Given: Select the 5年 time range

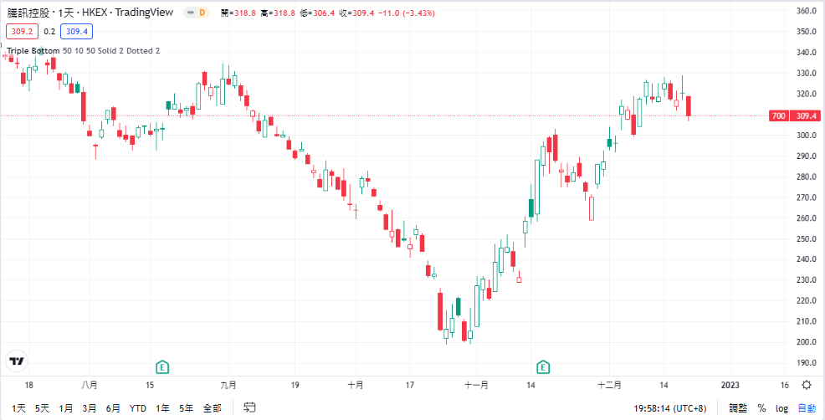Looking at the screenshot, I should pos(187,408).
